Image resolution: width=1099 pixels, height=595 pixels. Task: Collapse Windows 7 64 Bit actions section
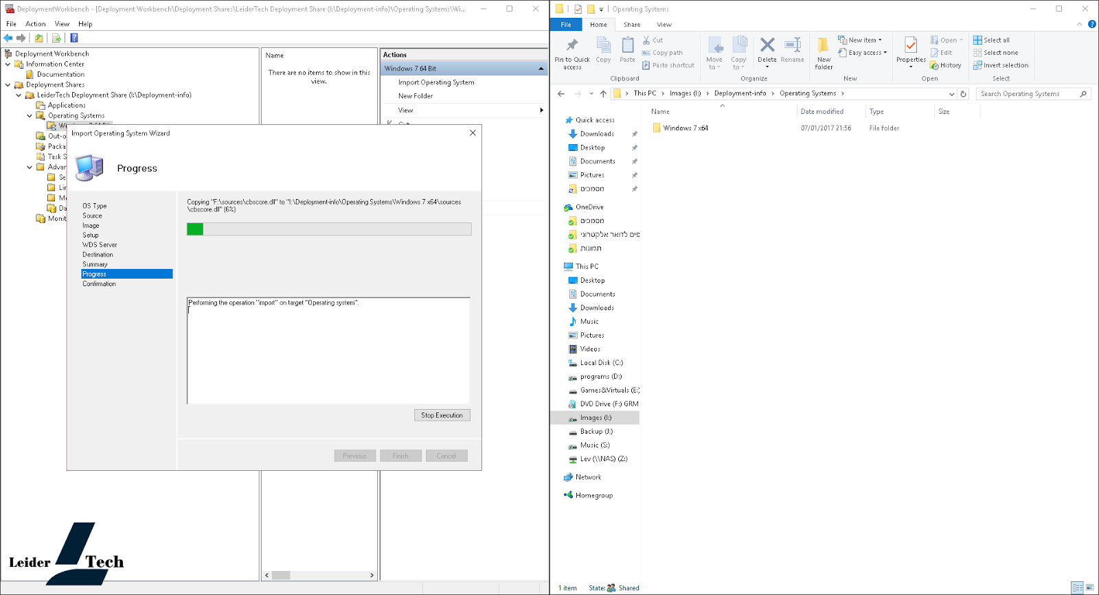pos(541,69)
